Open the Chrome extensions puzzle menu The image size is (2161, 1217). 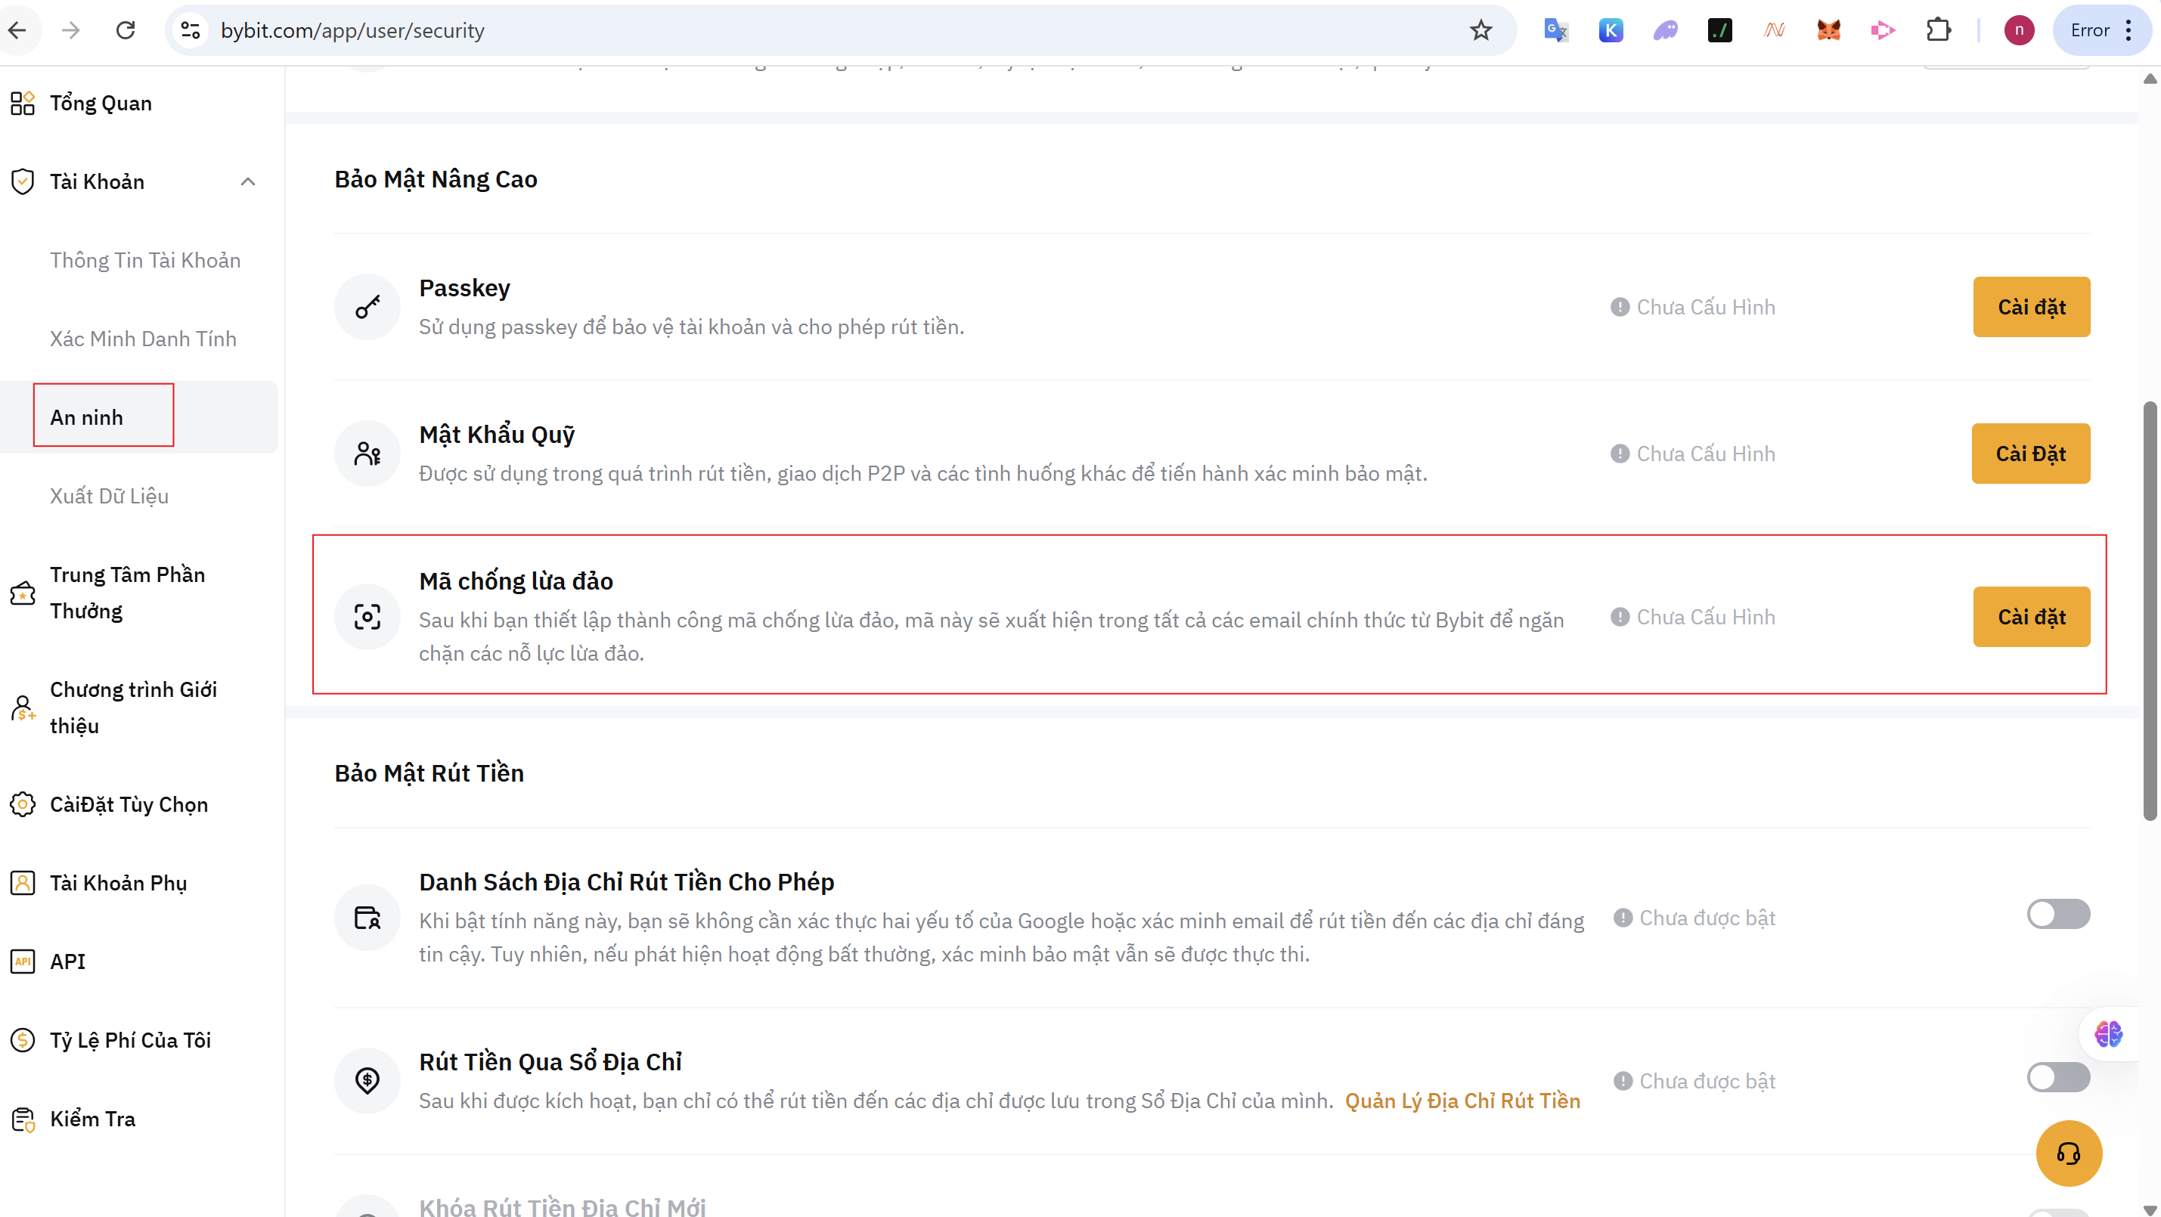coord(1938,31)
